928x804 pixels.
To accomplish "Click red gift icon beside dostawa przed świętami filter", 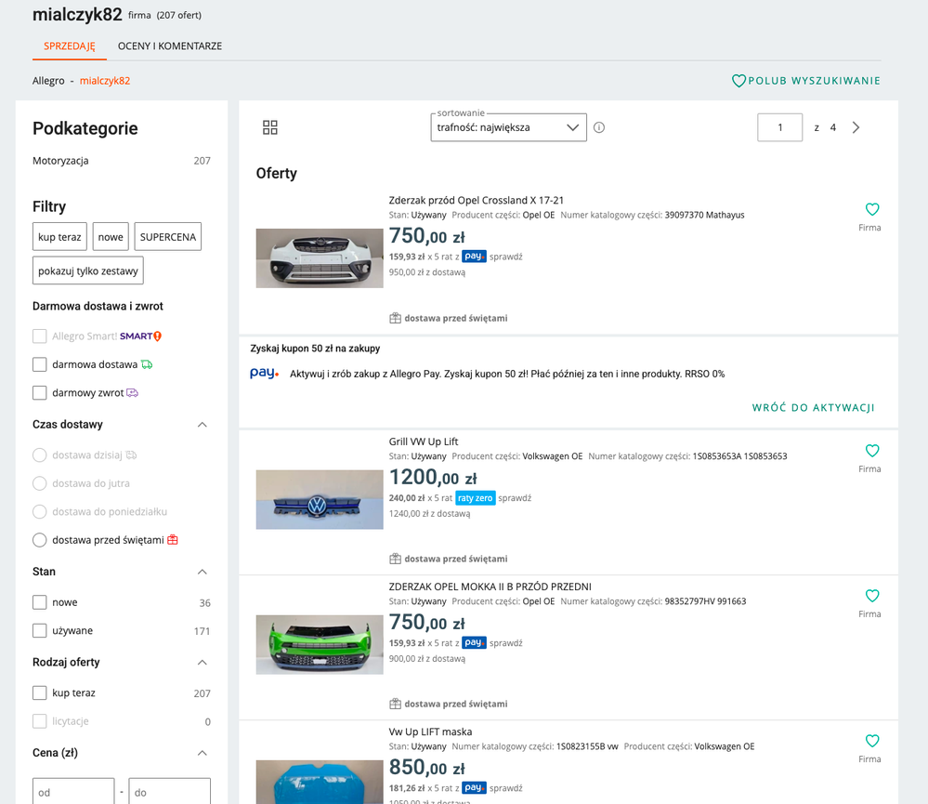I will (x=173, y=539).
